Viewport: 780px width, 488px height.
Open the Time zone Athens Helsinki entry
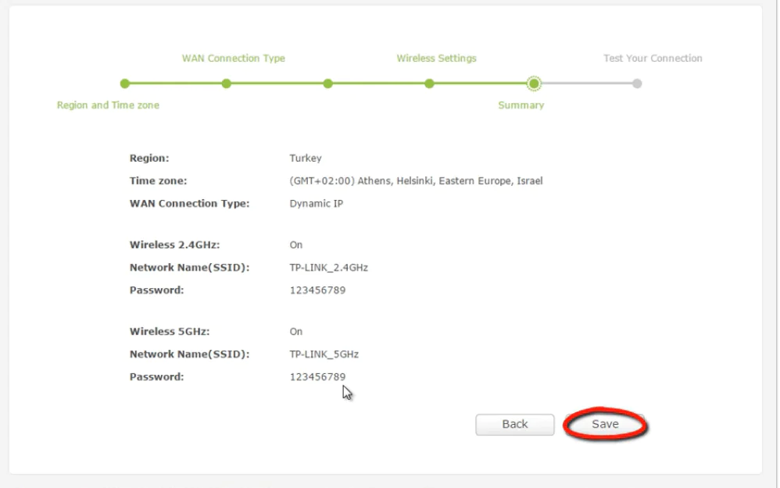(x=414, y=180)
